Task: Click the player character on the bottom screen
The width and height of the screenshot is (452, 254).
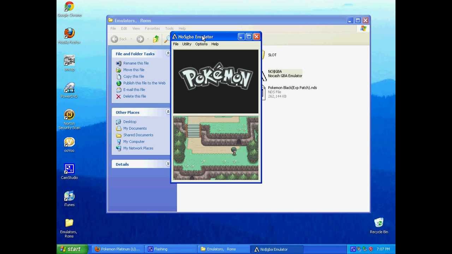Action: click(x=234, y=151)
